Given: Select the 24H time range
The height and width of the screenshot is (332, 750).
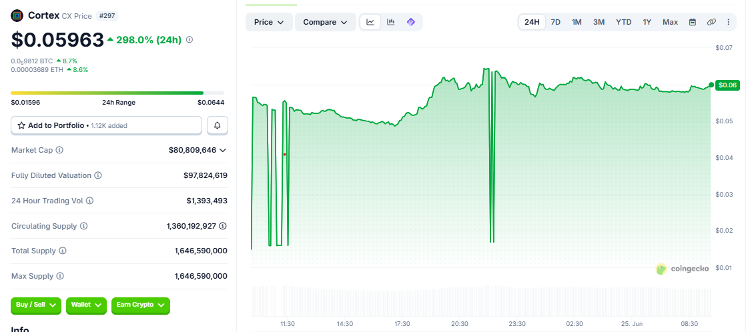Looking at the screenshot, I should pos(532,22).
